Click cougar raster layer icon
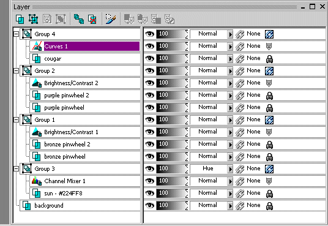The width and height of the screenshot is (328, 226). pyautogui.click(x=36, y=58)
